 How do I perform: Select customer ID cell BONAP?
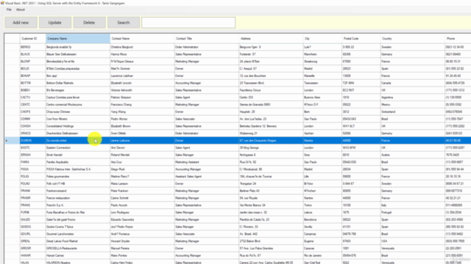(32, 76)
